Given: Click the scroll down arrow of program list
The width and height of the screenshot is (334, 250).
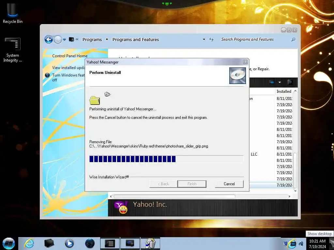Looking at the screenshot, I should [295, 191].
